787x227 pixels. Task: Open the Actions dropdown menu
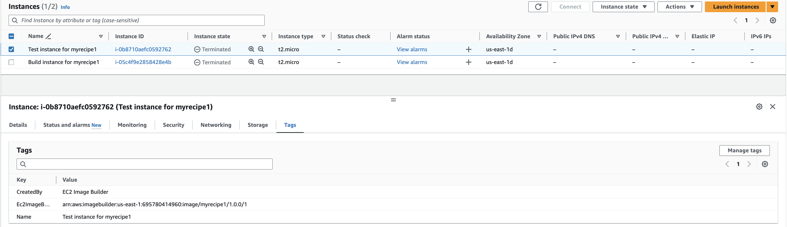679,7
